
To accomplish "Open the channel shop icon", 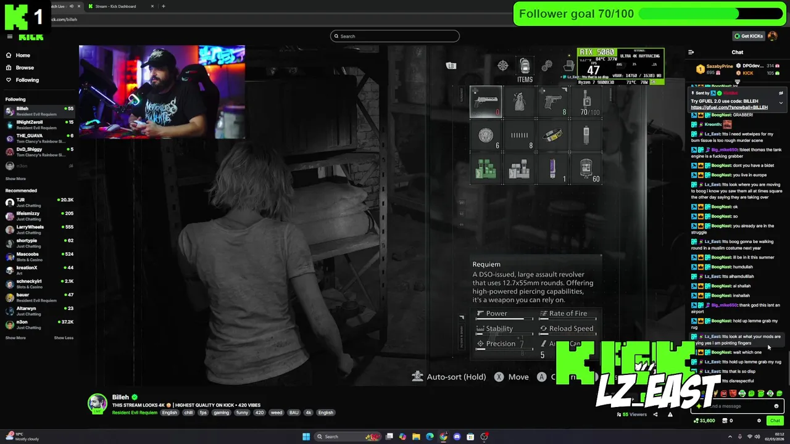I will (x=725, y=421).
